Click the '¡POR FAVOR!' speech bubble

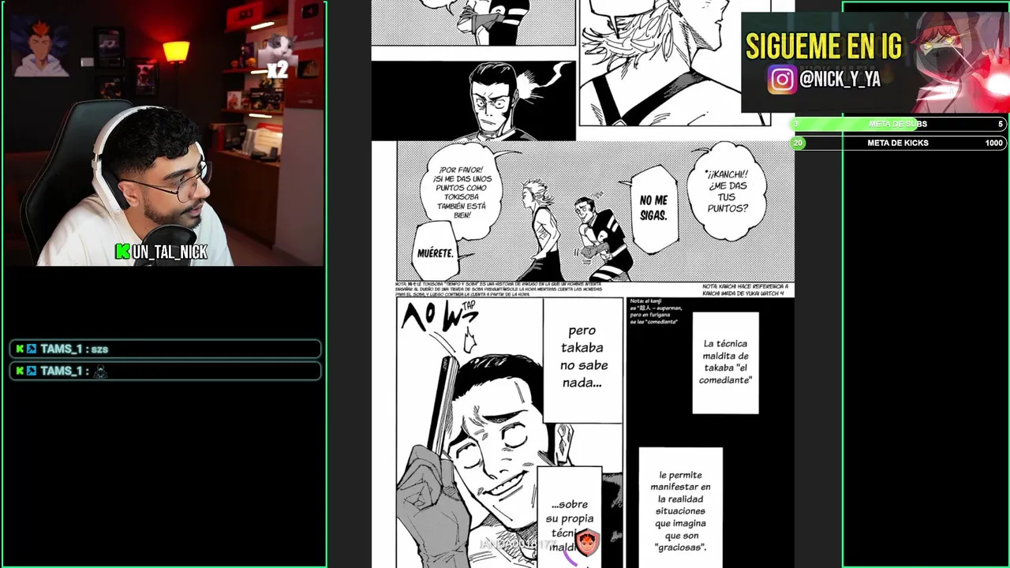tap(462, 190)
